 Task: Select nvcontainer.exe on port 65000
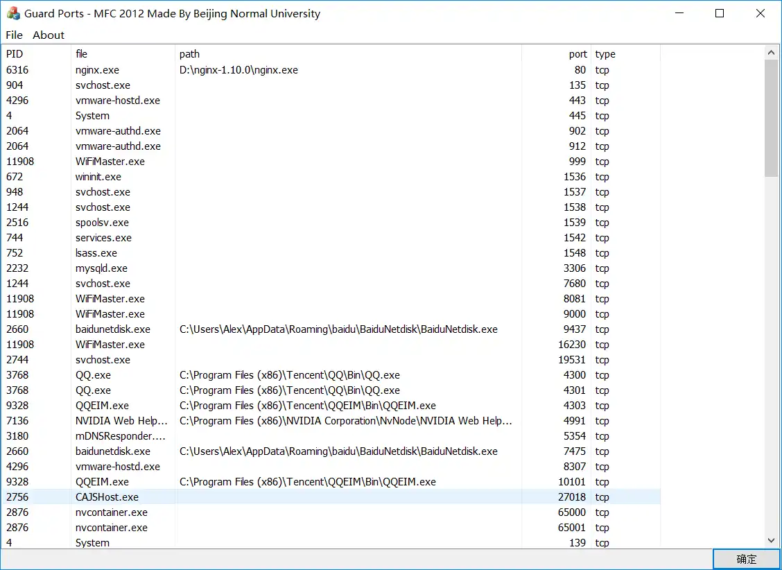point(331,512)
